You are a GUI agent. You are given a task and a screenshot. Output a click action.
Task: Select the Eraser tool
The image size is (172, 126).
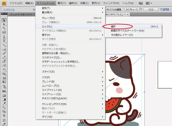point(4,65)
